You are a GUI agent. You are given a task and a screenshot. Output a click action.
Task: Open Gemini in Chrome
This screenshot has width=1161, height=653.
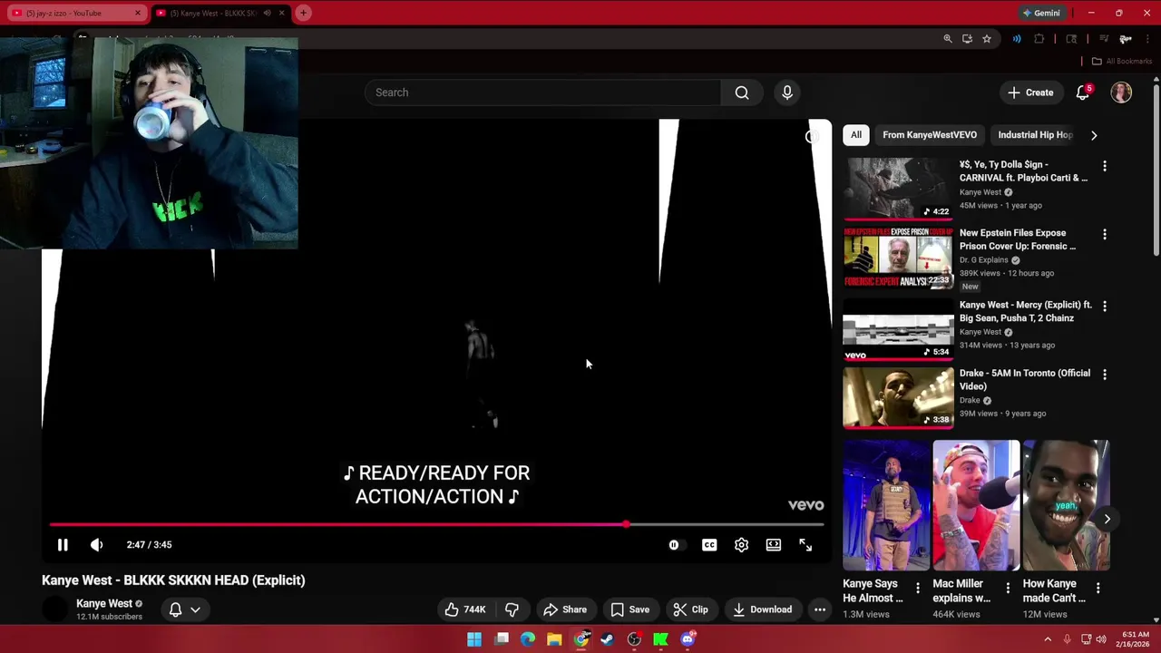pos(1041,13)
